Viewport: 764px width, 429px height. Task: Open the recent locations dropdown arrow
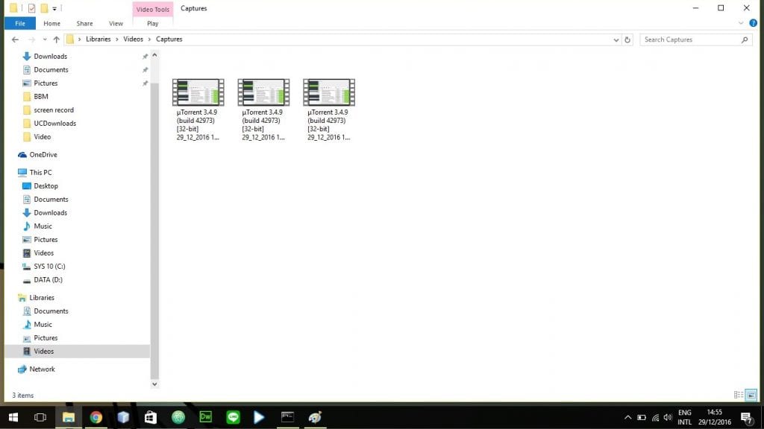(44, 39)
